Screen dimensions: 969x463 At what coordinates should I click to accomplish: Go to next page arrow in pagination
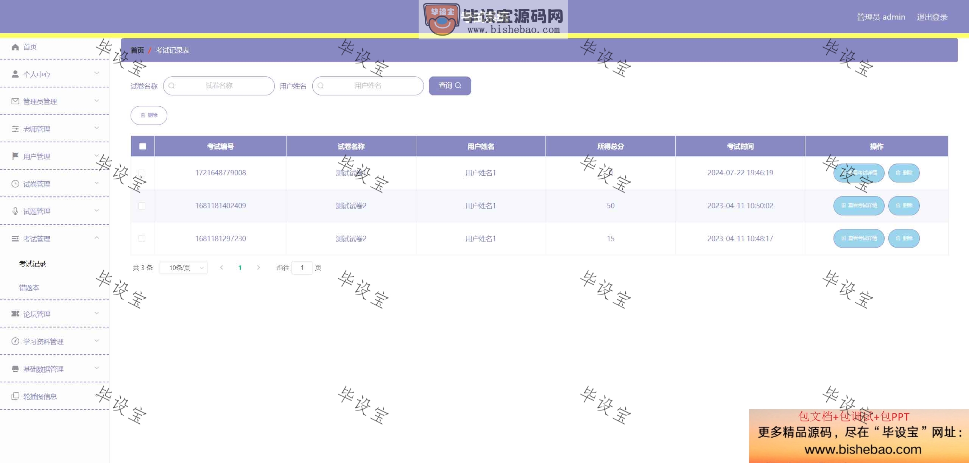point(259,268)
